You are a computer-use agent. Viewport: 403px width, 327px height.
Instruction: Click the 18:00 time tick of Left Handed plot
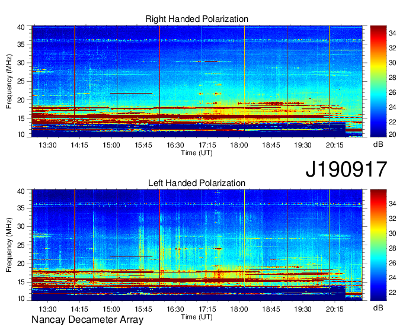[239, 309]
